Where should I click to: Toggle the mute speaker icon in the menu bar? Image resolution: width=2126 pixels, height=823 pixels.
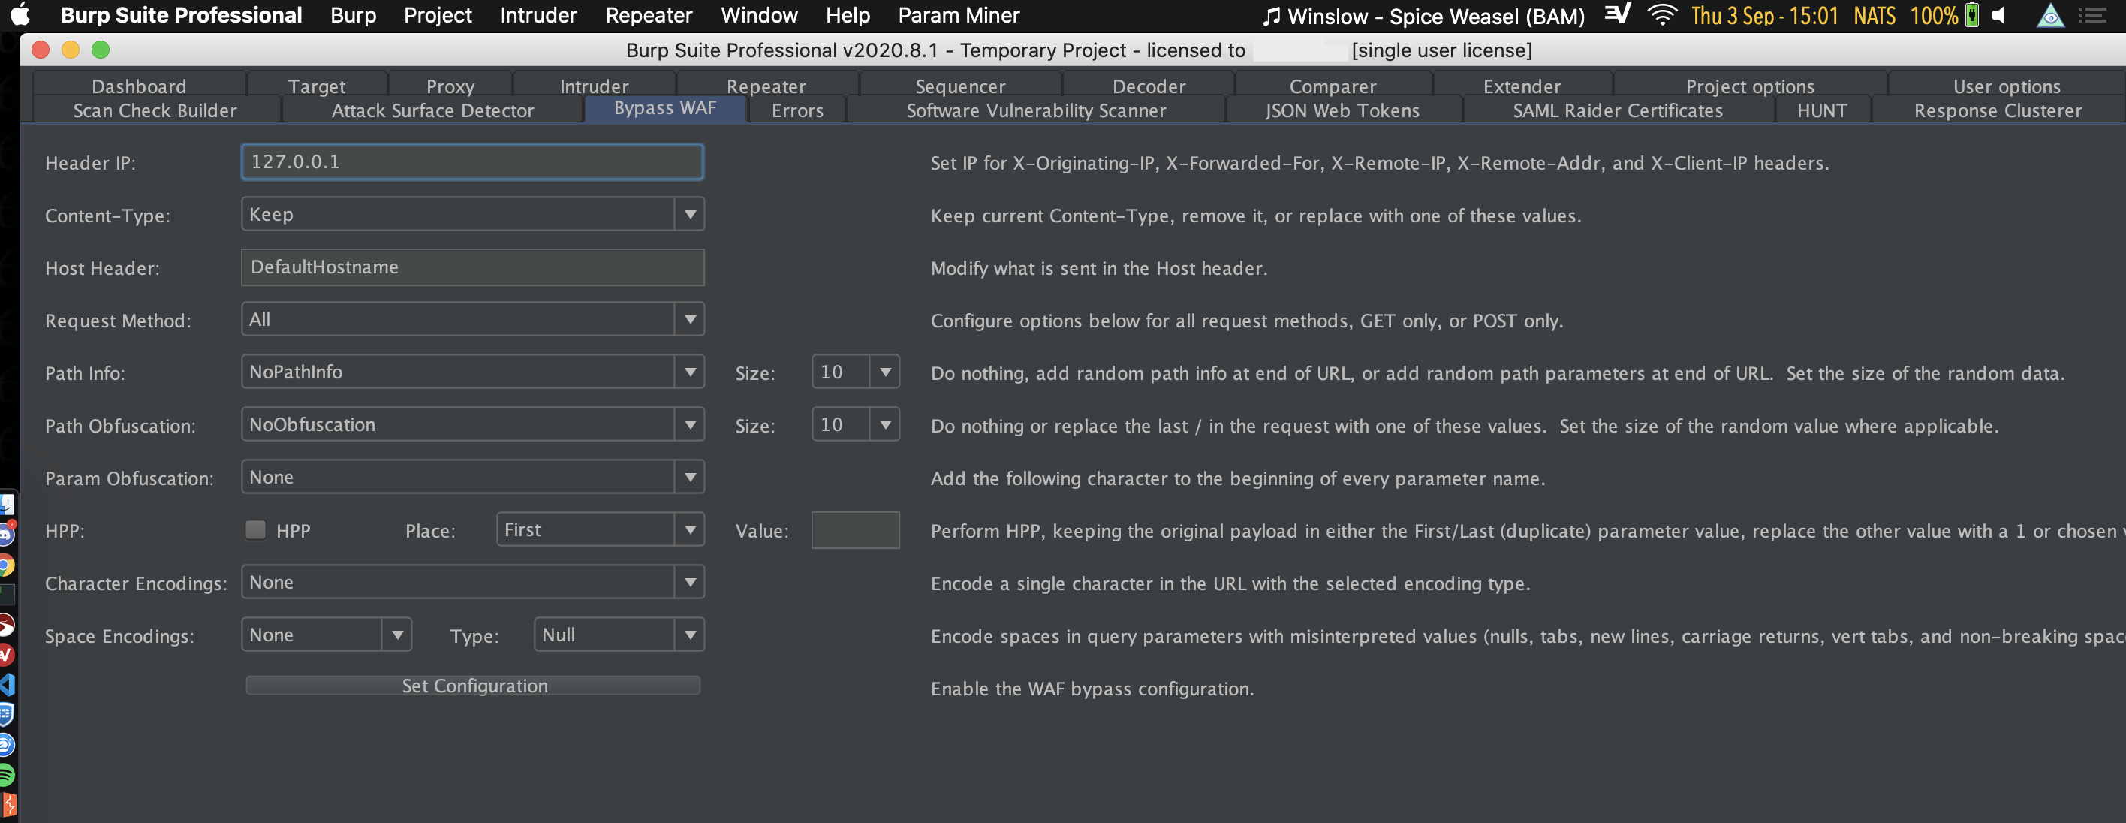(1997, 15)
